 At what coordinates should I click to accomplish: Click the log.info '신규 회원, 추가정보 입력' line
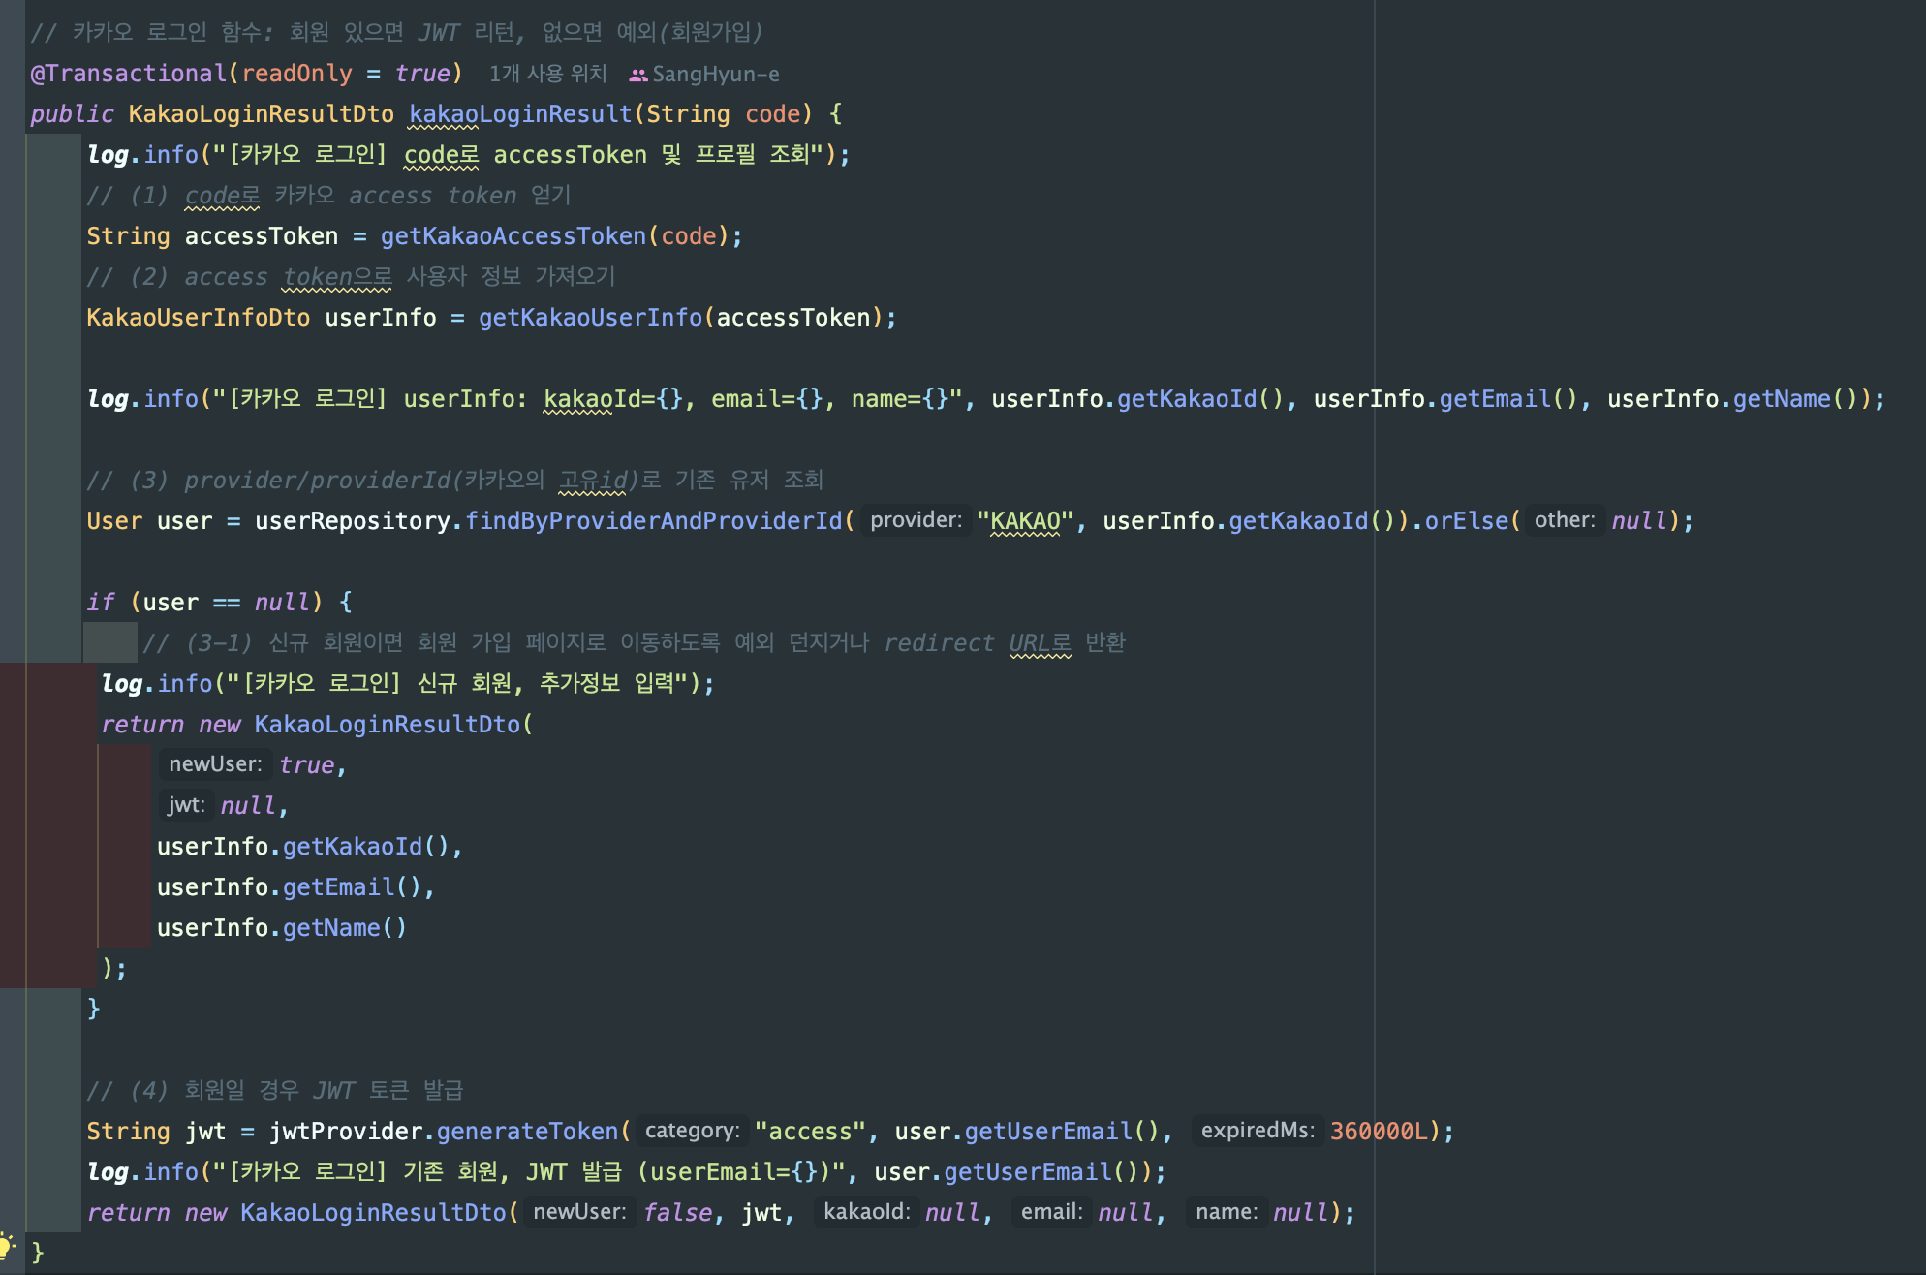click(408, 684)
